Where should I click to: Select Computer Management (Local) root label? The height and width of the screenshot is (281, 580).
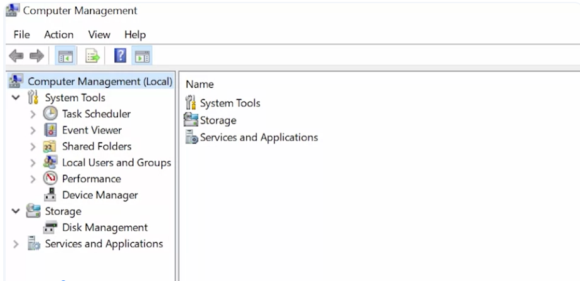pos(100,82)
